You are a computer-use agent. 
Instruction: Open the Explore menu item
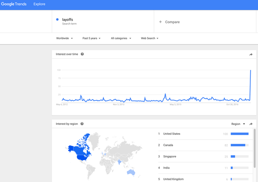39,4
